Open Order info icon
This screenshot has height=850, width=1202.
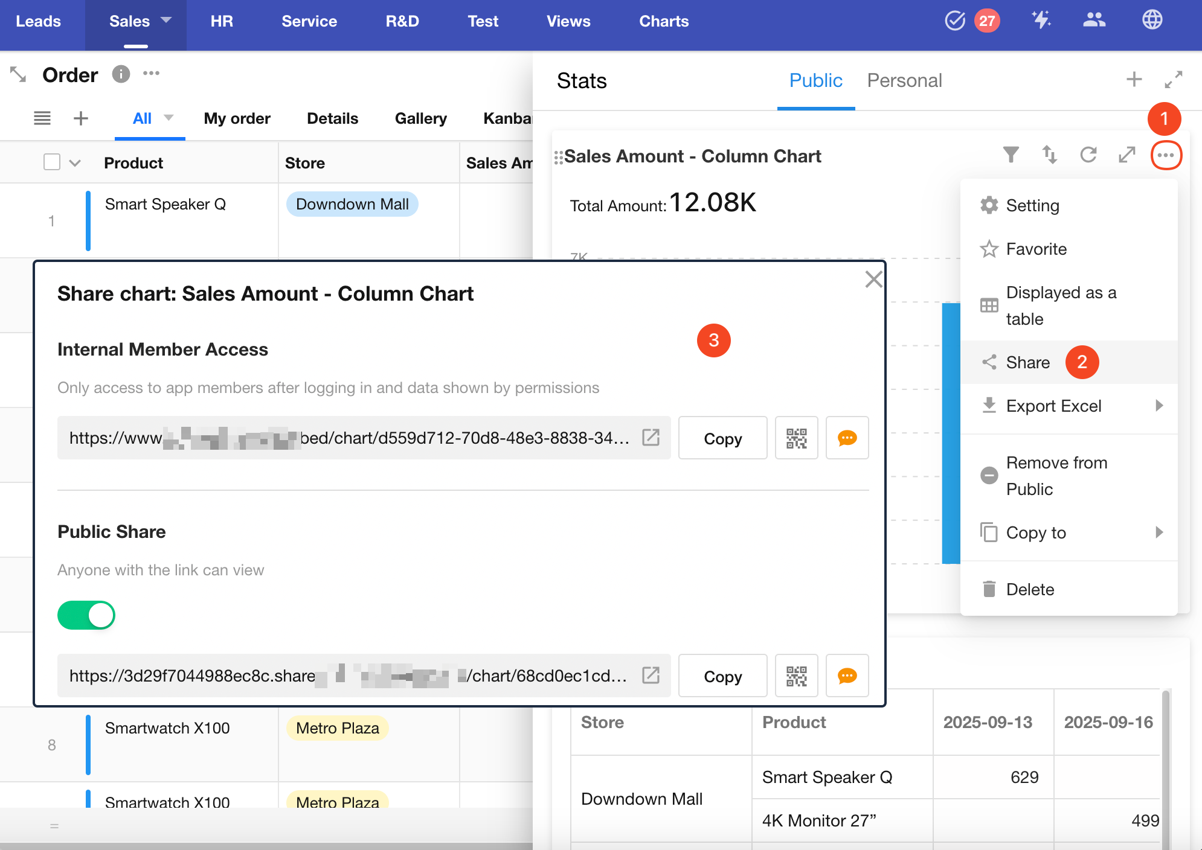tap(121, 74)
